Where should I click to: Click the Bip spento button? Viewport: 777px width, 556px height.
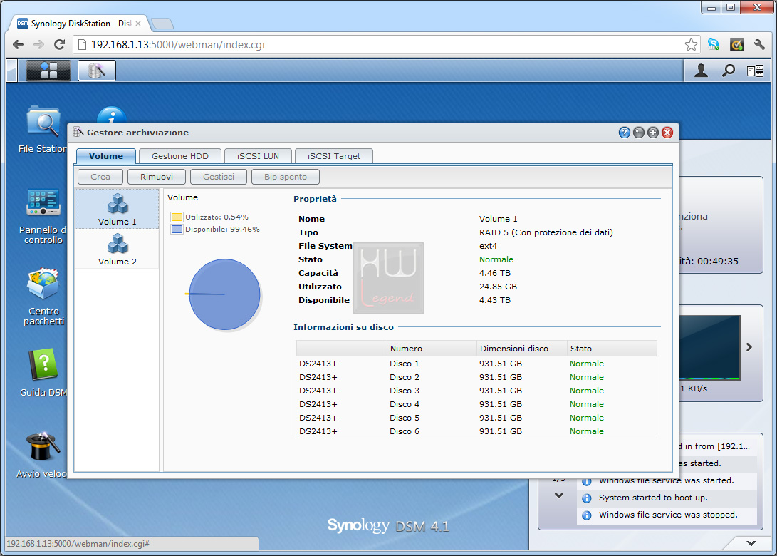click(286, 177)
